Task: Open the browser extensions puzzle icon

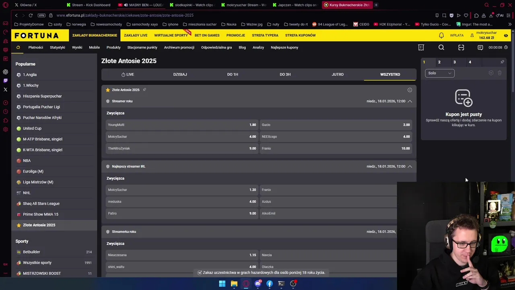Action: click(x=476, y=15)
